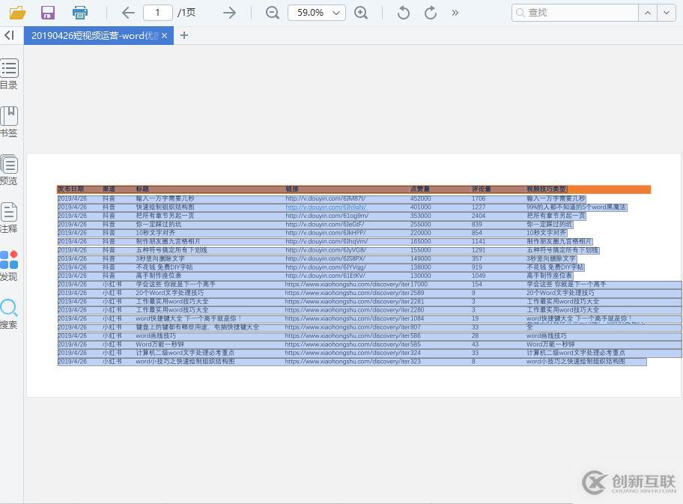Click the 1291 comments value

pyautogui.click(x=479, y=250)
